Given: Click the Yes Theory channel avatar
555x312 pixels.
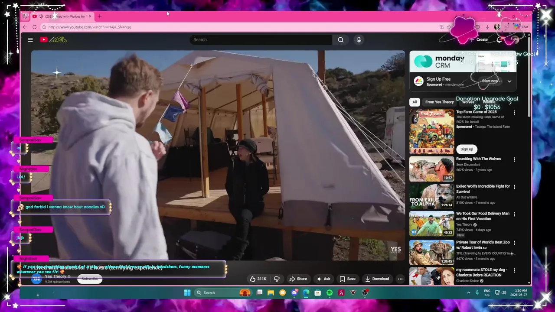Looking at the screenshot, I should (36, 279).
